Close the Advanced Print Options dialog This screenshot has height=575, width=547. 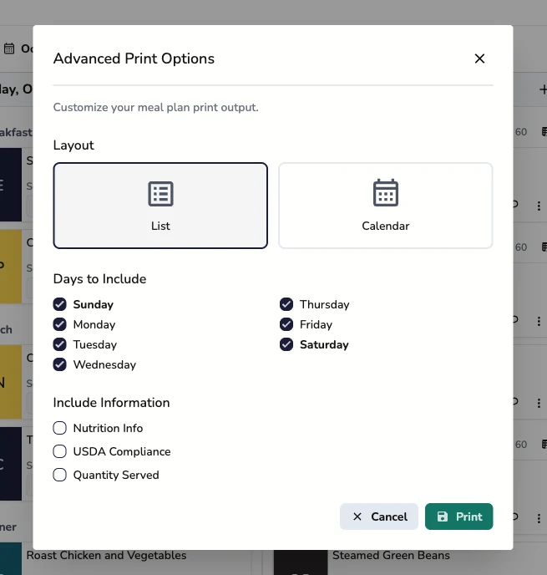(x=479, y=59)
